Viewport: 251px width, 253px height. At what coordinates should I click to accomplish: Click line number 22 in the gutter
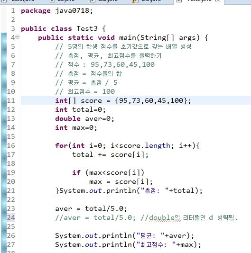(x=11, y=200)
